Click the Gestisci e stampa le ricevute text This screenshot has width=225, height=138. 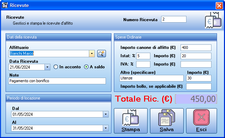43,23
